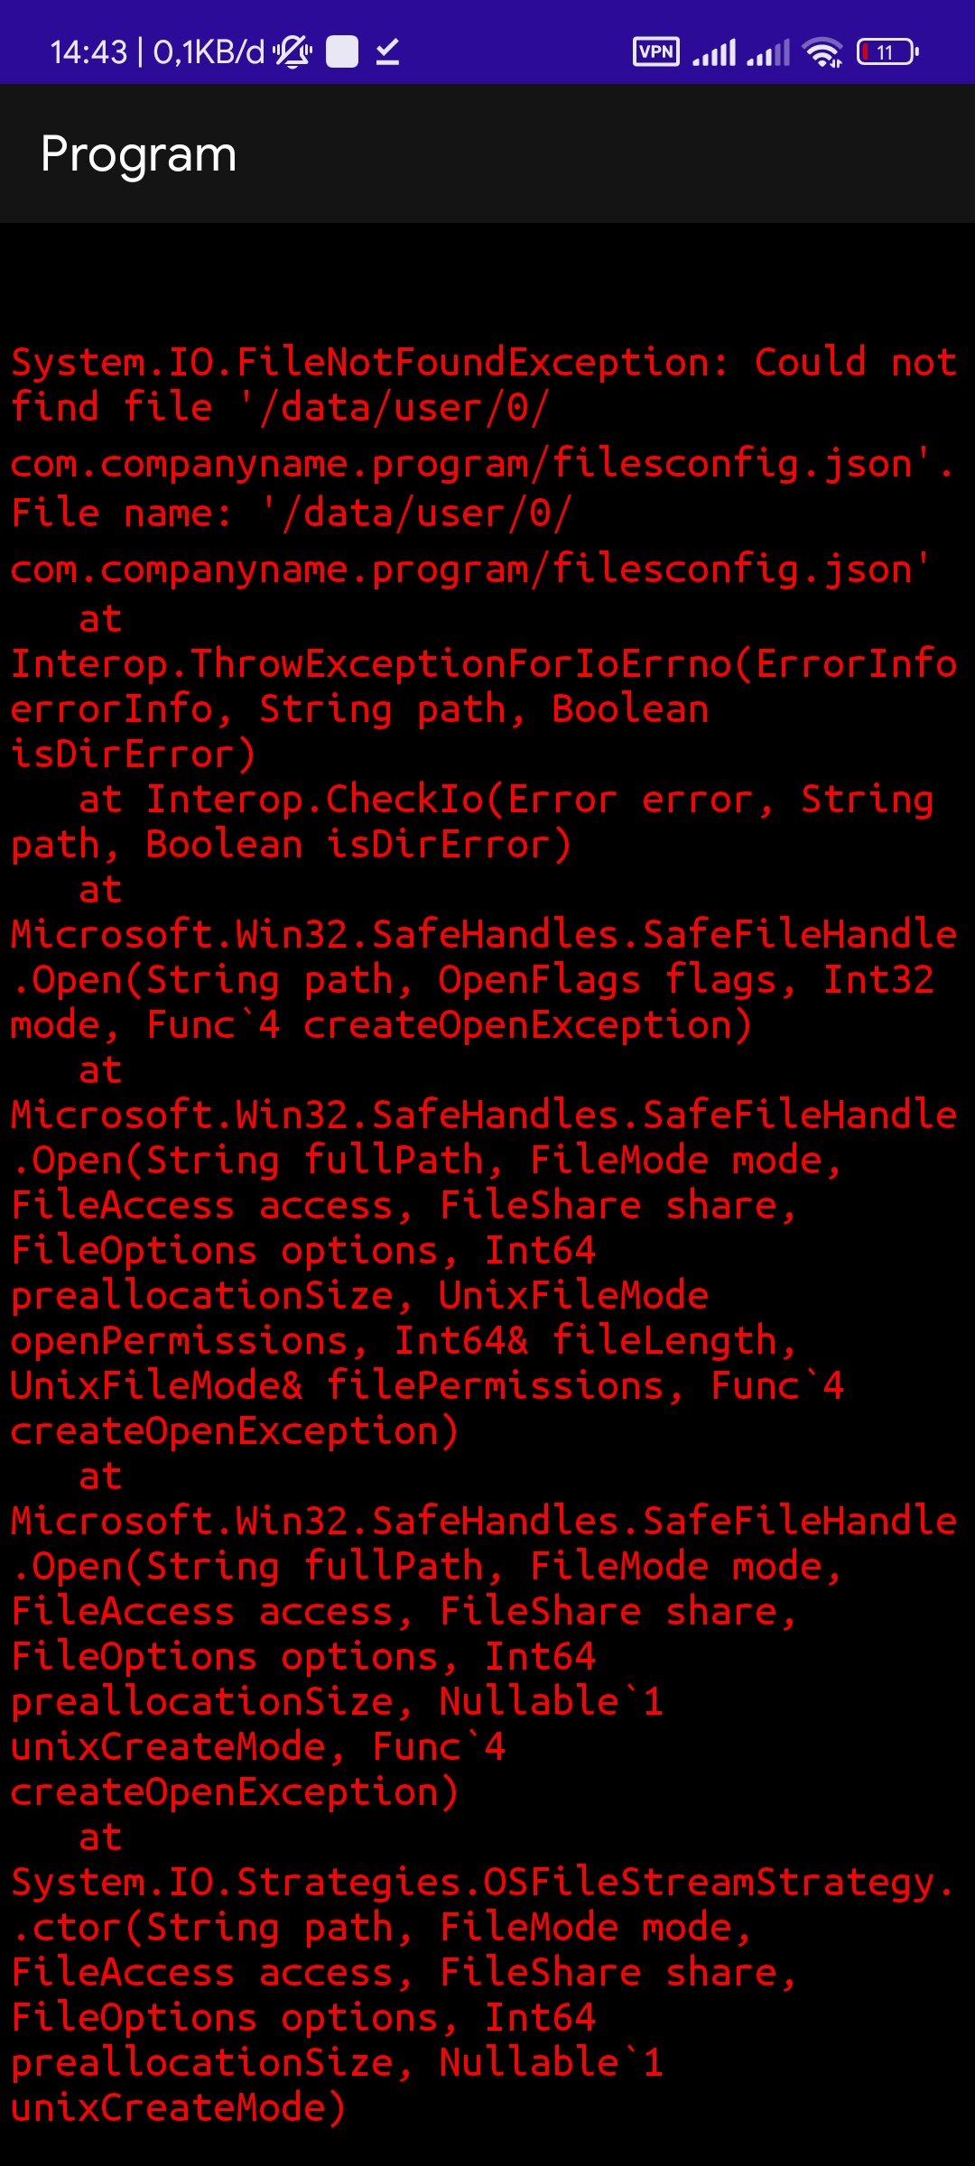This screenshot has width=975, height=2166.
Task: Tap the first SIM signal strength bars
Action: [x=712, y=51]
